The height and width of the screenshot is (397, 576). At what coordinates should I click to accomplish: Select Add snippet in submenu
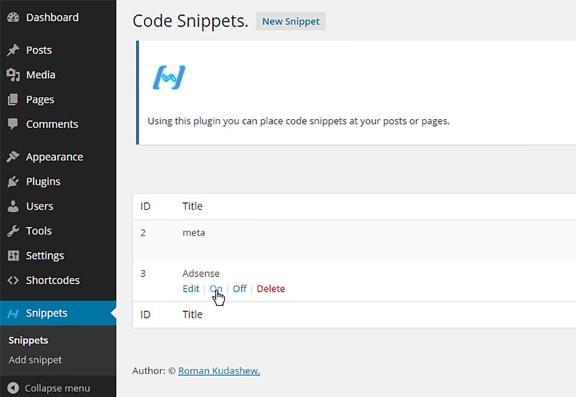tap(35, 360)
